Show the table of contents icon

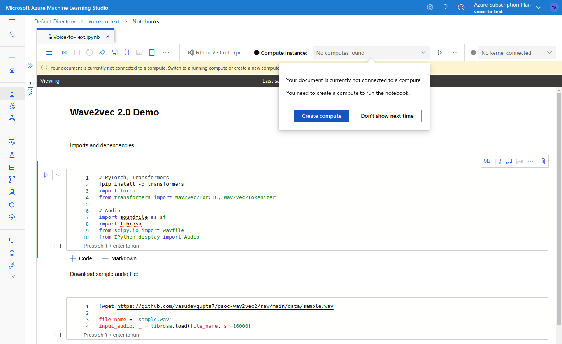click(152, 52)
